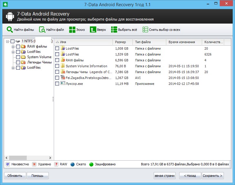Check the RAW файлы 6,596 GB row checkbox
Viewport: 235px width, 185px height.
click(57, 60)
